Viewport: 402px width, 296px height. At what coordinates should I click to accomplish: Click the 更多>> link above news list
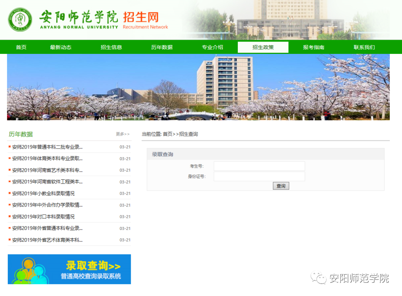click(x=122, y=134)
